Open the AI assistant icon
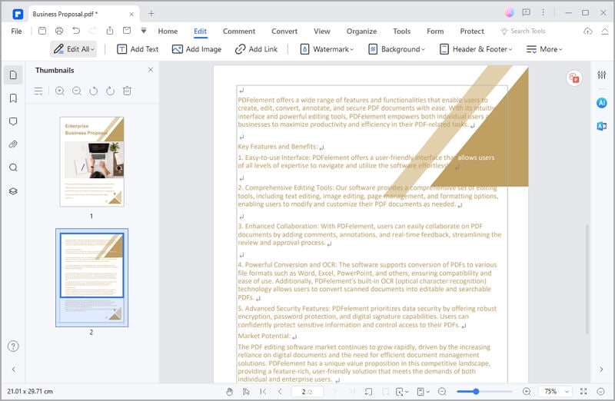 click(x=601, y=103)
